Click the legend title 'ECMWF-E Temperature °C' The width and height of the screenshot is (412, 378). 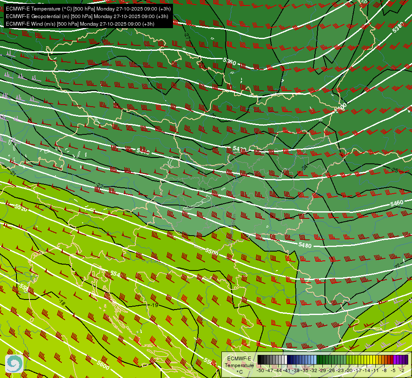pyautogui.click(x=239, y=365)
